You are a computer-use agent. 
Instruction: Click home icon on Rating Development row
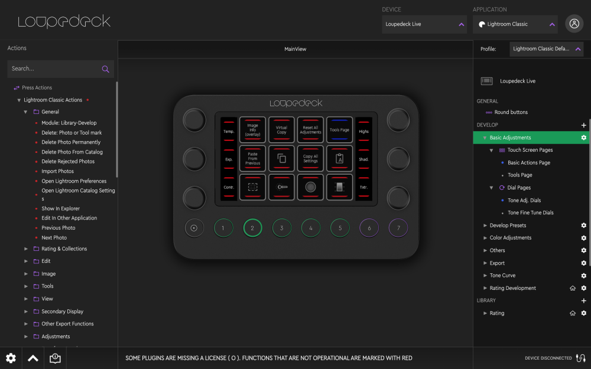573,288
